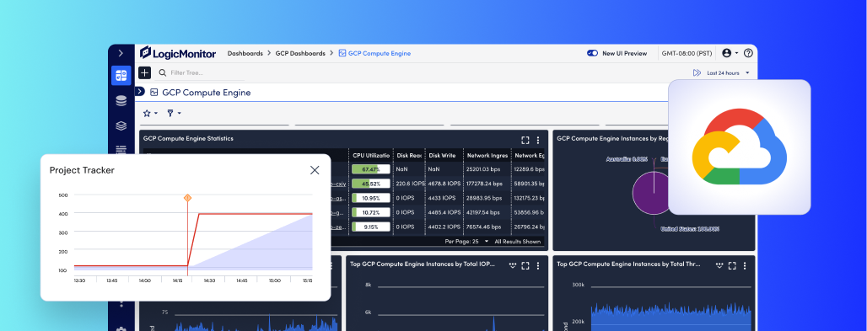
Task: Close the Project Tracker popup
Action: pyautogui.click(x=315, y=170)
